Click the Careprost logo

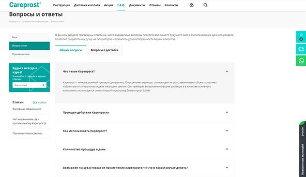(25, 5)
